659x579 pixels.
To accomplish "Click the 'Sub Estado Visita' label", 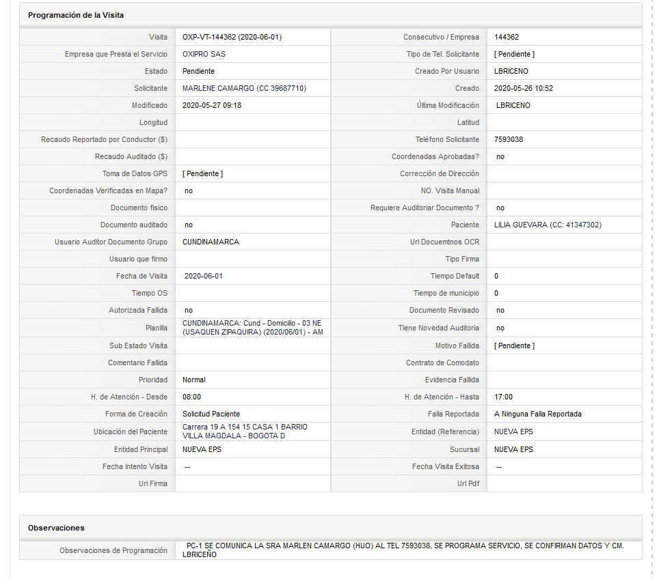I will (138, 345).
